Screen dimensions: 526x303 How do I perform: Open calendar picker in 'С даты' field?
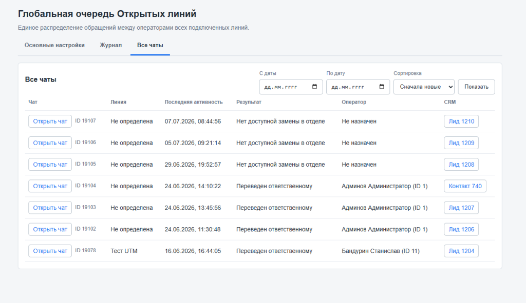coord(314,87)
